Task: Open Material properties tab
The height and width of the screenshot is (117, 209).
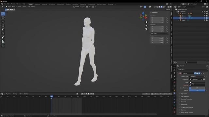Action: (x=174, y=108)
